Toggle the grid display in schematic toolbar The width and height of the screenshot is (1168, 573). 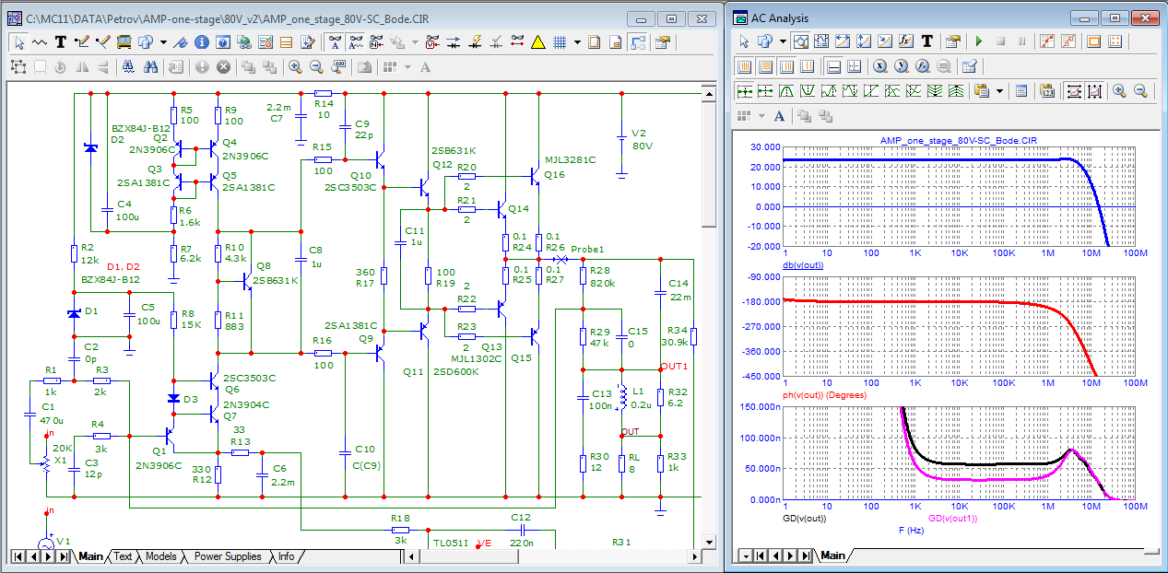pos(559,41)
